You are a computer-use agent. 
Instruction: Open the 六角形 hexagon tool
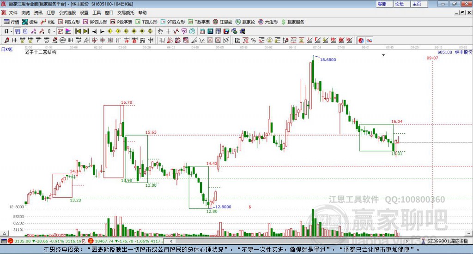tap(268, 22)
